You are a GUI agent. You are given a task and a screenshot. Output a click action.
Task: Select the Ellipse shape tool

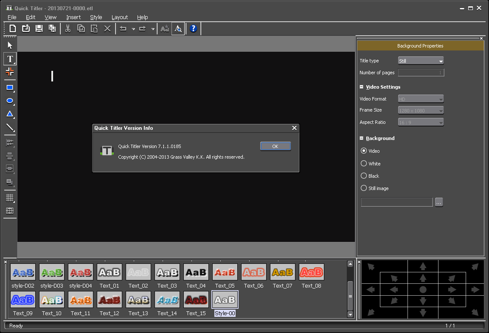[x=10, y=101]
